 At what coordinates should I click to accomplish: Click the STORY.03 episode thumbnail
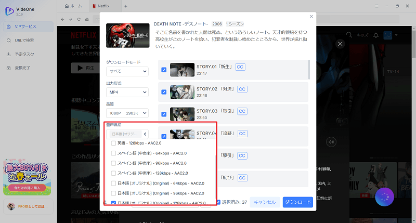[182, 114]
